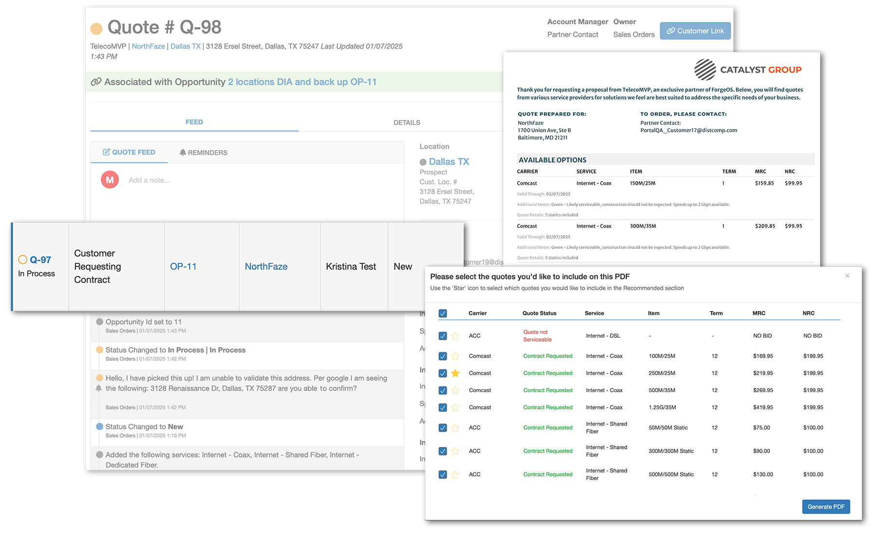Click the Quote Status column header
Image resolution: width=875 pixels, height=534 pixels.
point(539,313)
